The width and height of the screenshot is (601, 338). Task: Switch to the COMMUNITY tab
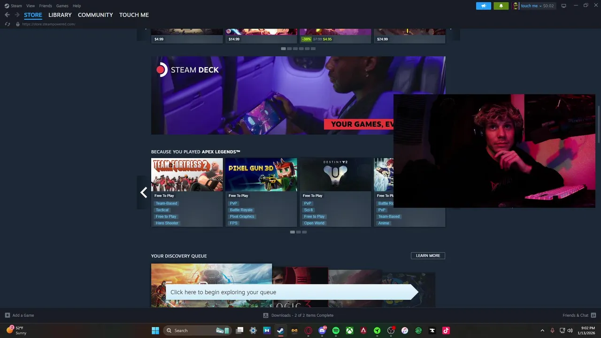click(x=95, y=15)
